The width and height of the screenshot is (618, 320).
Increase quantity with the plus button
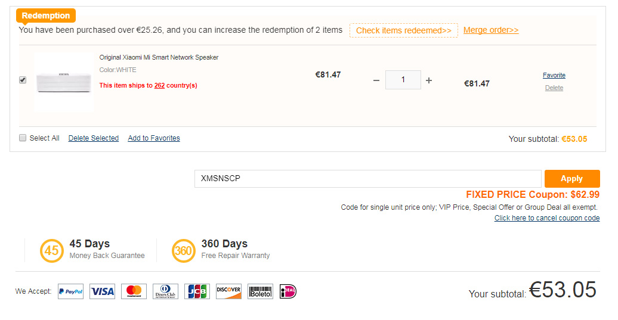click(x=429, y=80)
